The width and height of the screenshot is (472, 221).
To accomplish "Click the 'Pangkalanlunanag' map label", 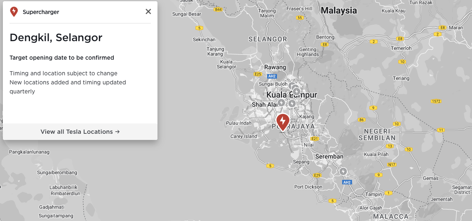I will pyautogui.click(x=29, y=152).
